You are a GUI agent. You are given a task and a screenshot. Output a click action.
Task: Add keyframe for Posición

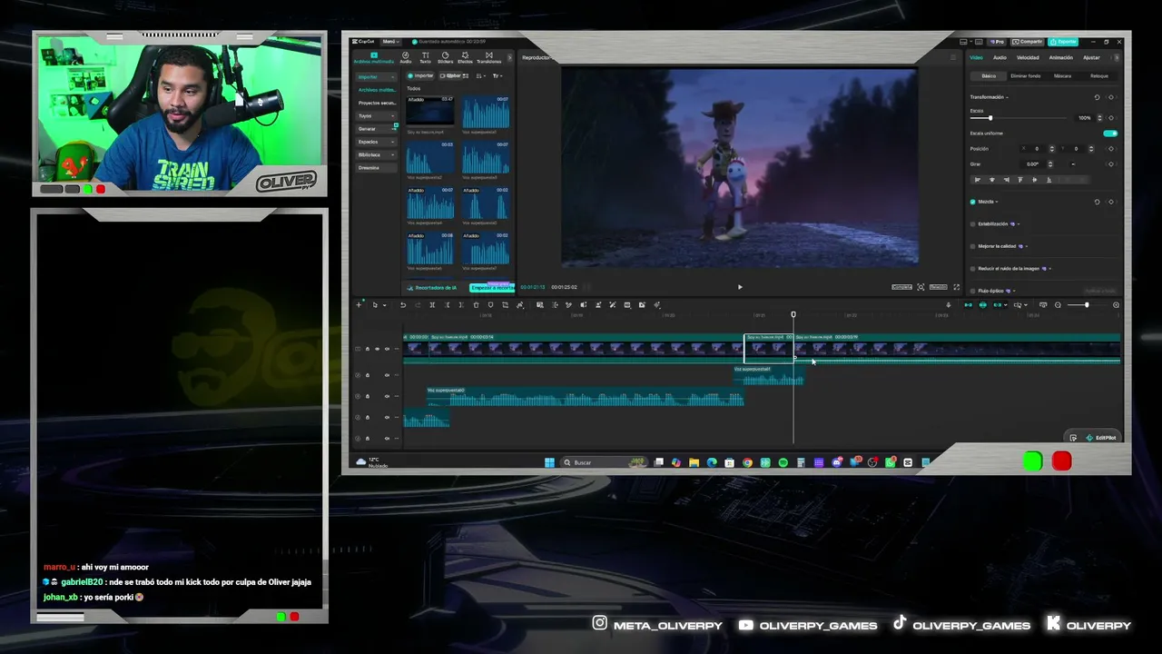[1111, 149]
